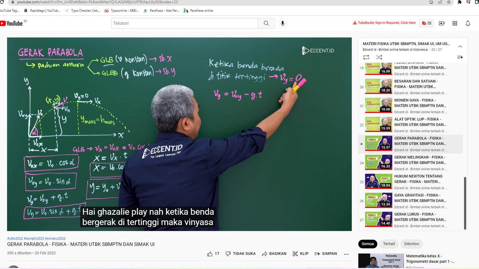The image size is (479, 269).
Task: Toggle loop playlist icon
Action: tap(366, 57)
